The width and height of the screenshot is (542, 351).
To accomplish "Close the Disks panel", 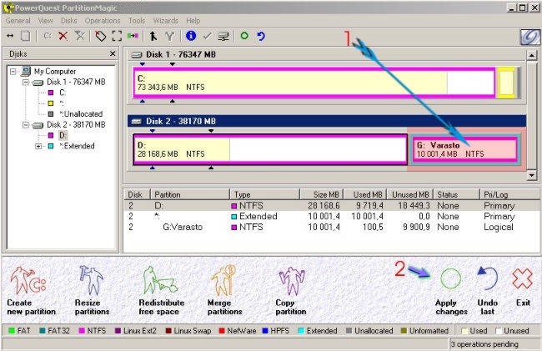I will [113, 54].
